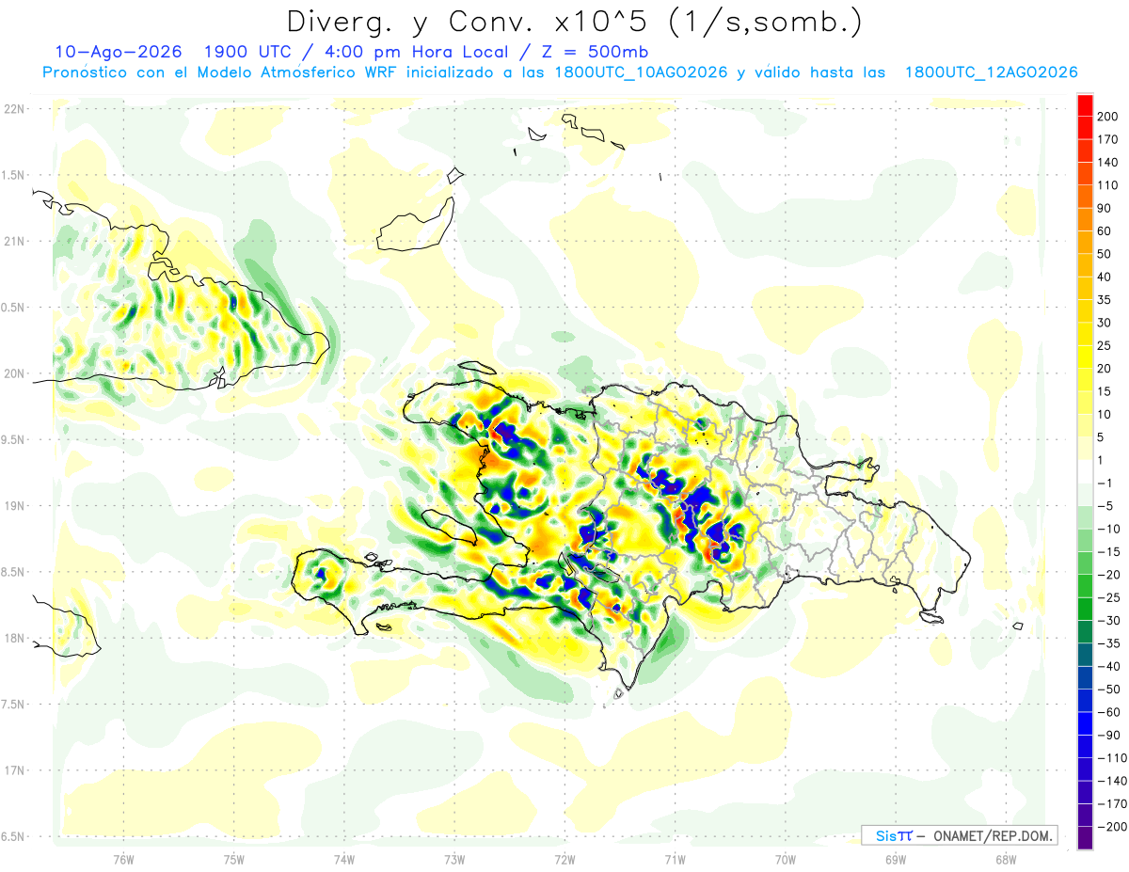Click the '170' color bar label
The height and width of the screenshot is (872, 1129).
(1107, 139)
